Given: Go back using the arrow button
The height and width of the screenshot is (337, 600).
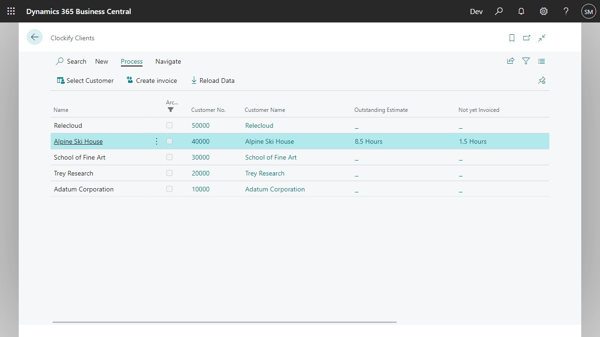Looking at the screenshot, I should (35, 37).
